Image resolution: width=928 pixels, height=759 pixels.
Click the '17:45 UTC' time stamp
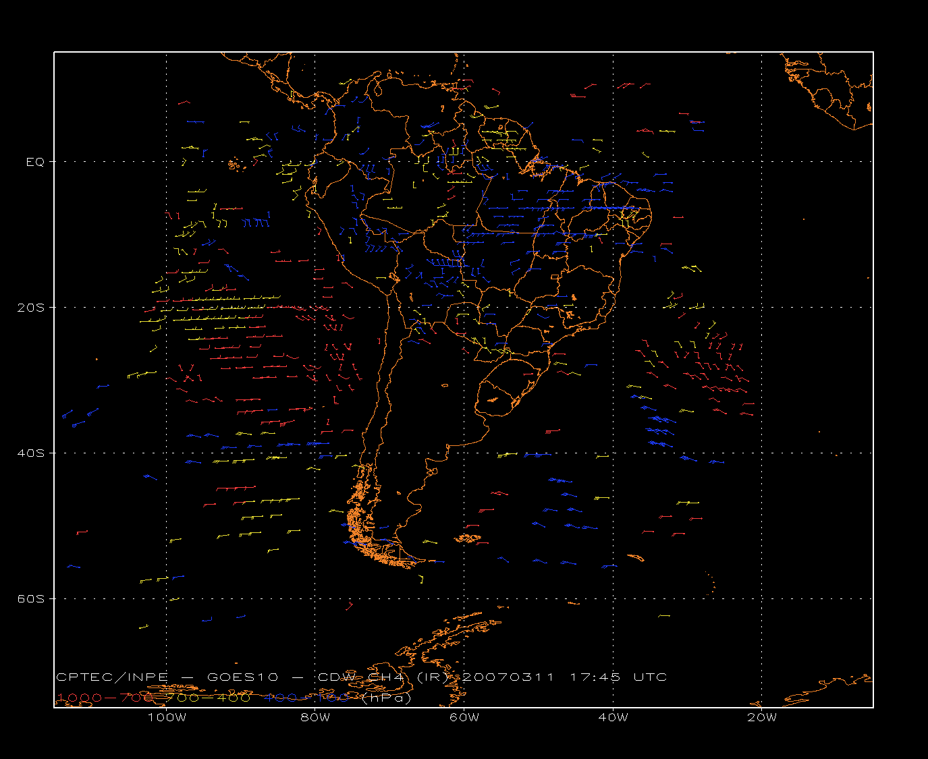[618, 677]
